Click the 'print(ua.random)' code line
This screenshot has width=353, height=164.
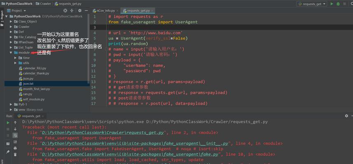(x=128, y=44)
